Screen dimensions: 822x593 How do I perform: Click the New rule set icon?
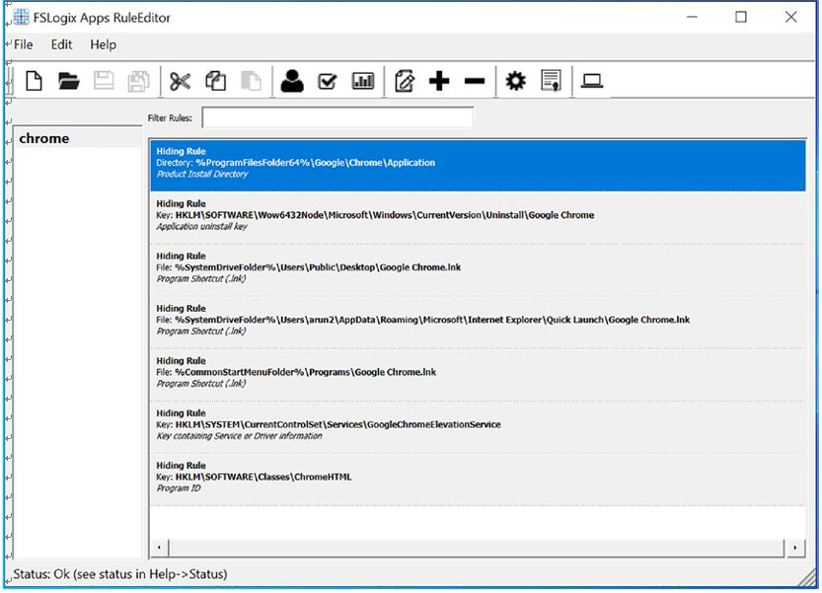click(x=35, y=81)
